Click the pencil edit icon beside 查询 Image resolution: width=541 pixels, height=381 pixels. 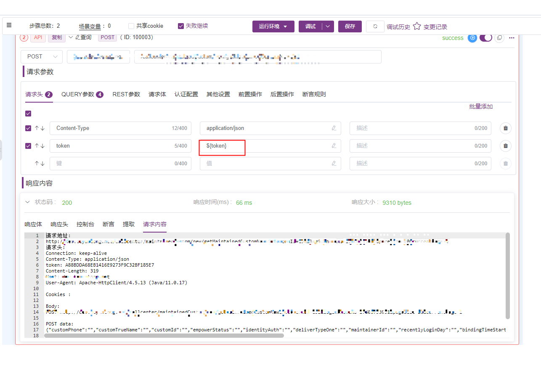click(x=77, y=37)
